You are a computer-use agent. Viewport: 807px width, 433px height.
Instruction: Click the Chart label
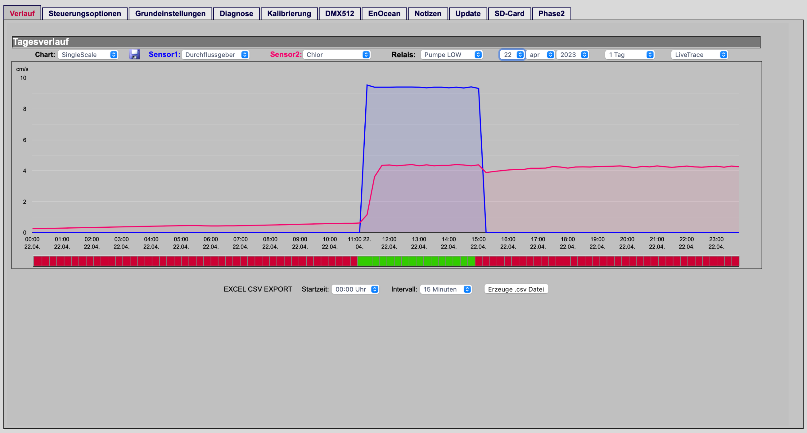(x=45, y=55)
